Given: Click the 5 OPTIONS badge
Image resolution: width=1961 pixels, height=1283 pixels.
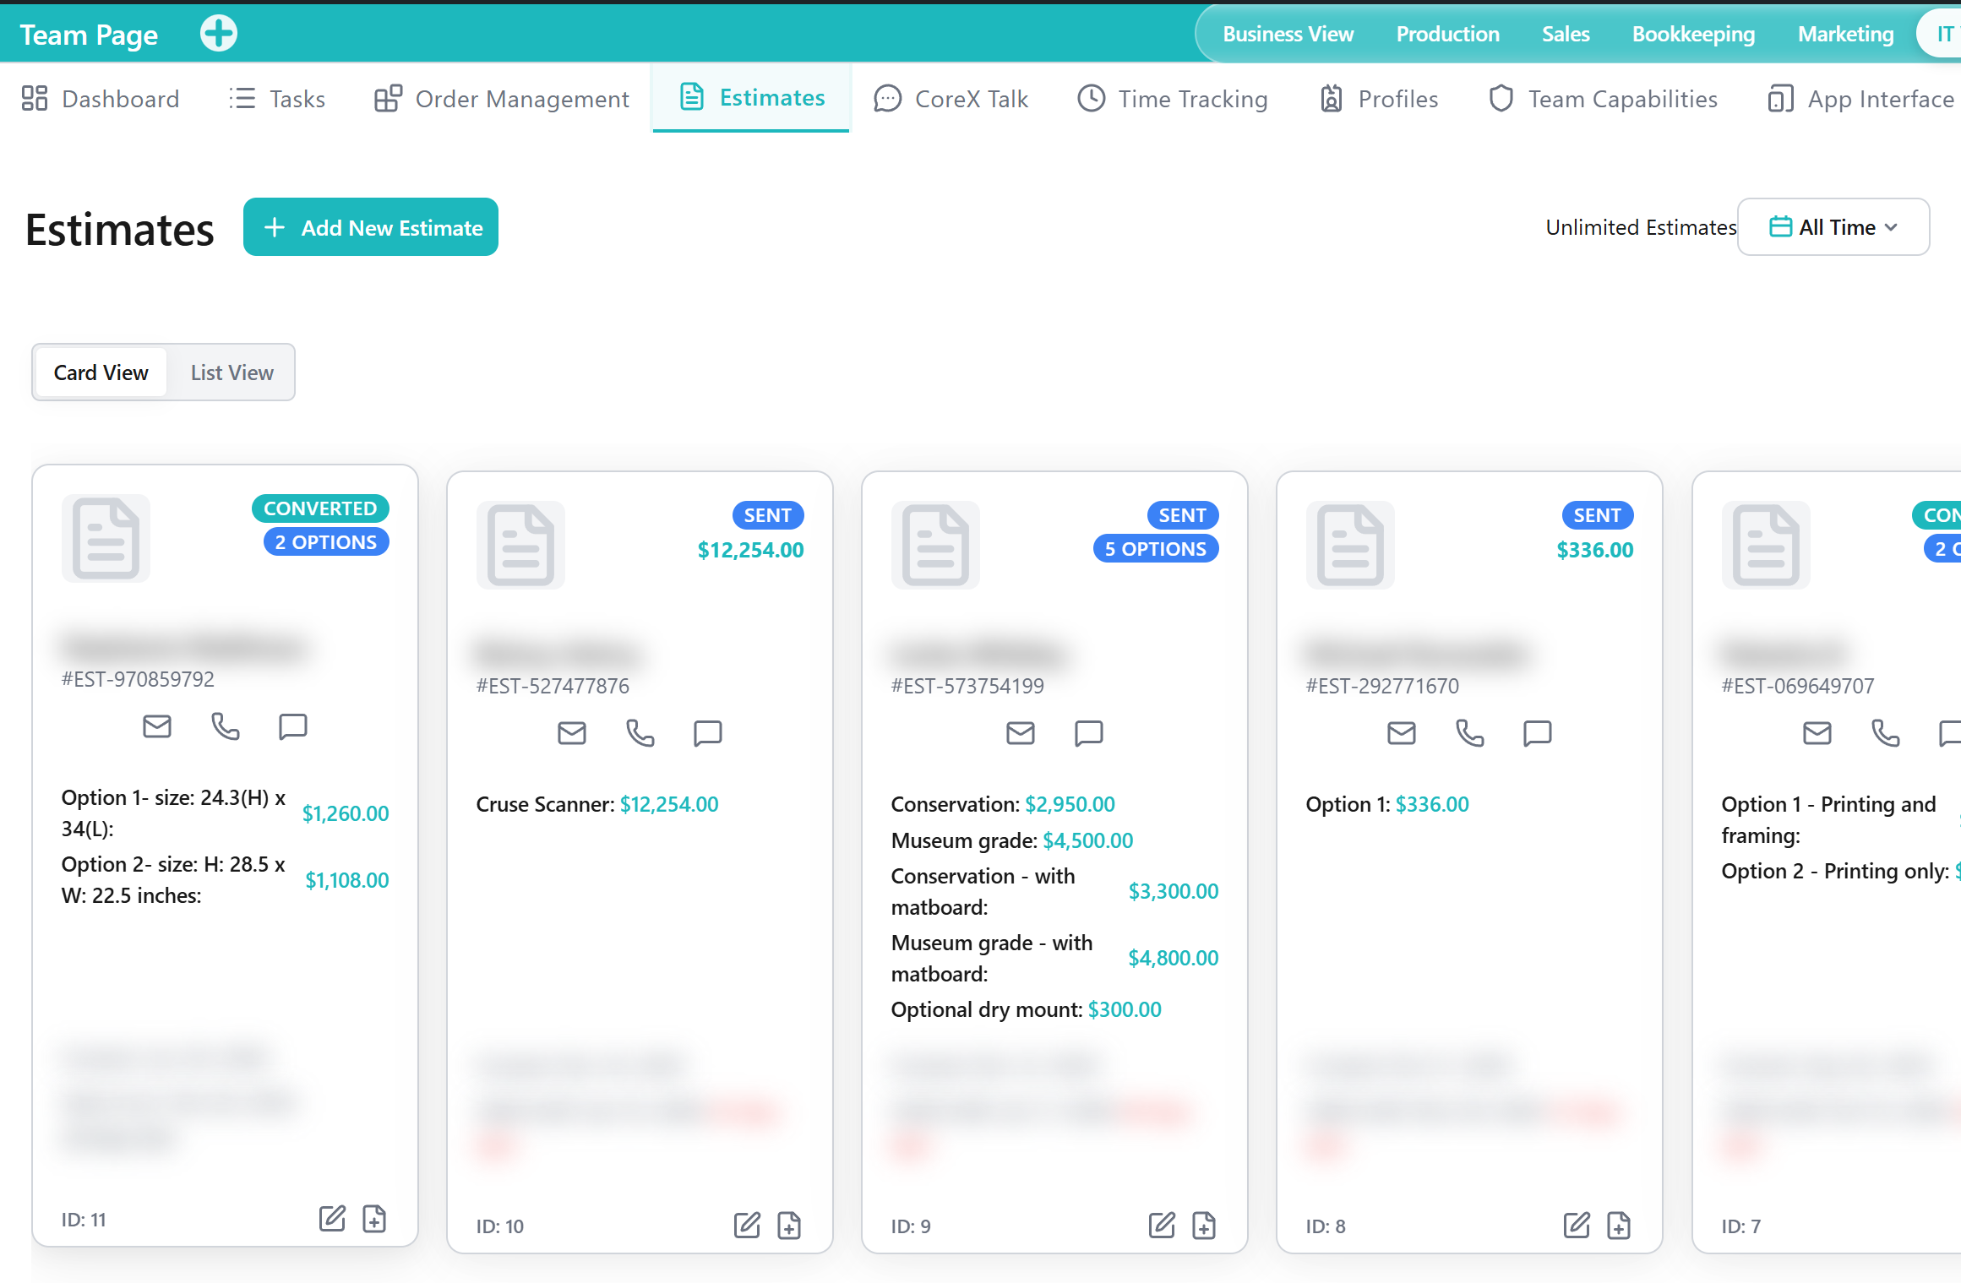Looking at the screenshot, I should 1155,549.
